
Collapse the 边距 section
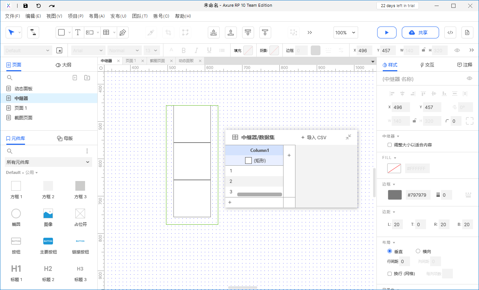(388, 212)
